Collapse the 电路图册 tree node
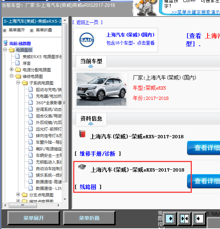This screenshot has width=220, height=229. [x=5, y=50]
